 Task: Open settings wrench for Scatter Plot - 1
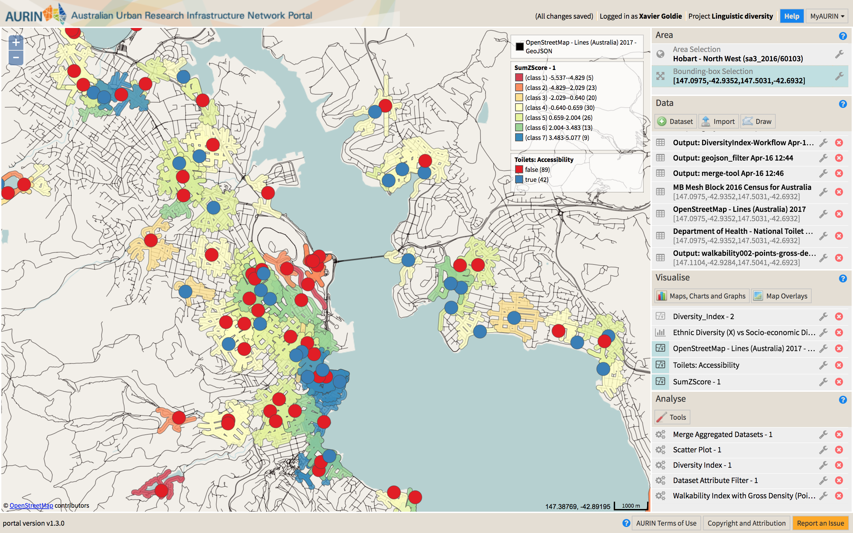823,450
